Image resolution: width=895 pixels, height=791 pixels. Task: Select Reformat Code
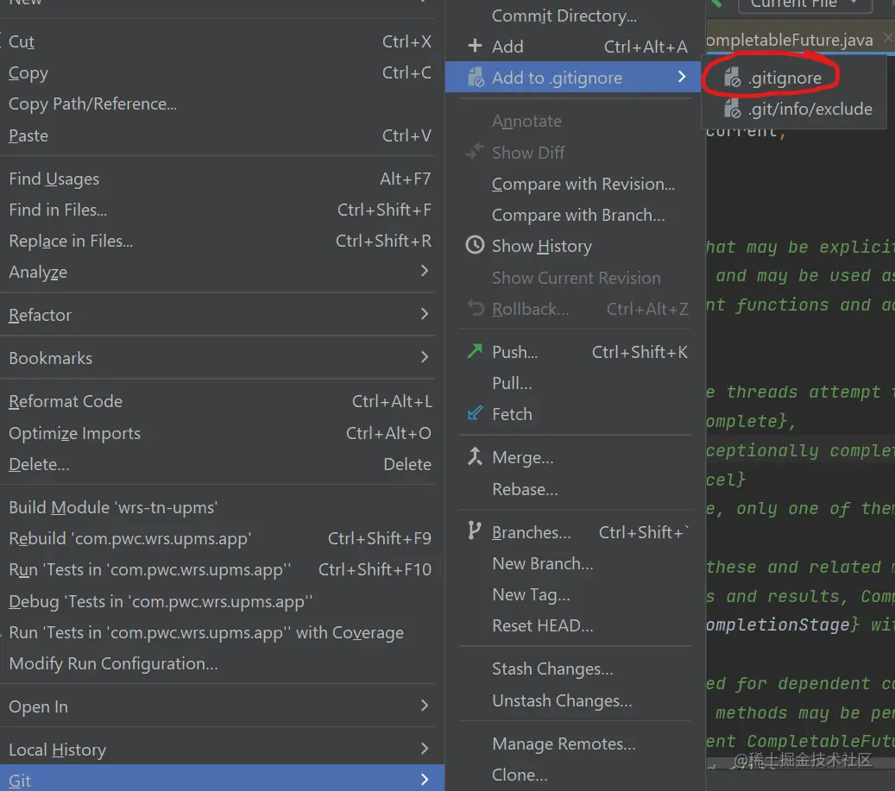point(223,401)
